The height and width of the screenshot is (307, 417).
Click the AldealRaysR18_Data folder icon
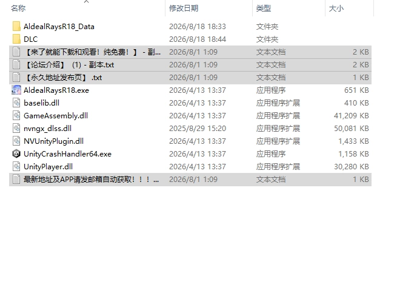pyautogui.click(x=16, y=26)
